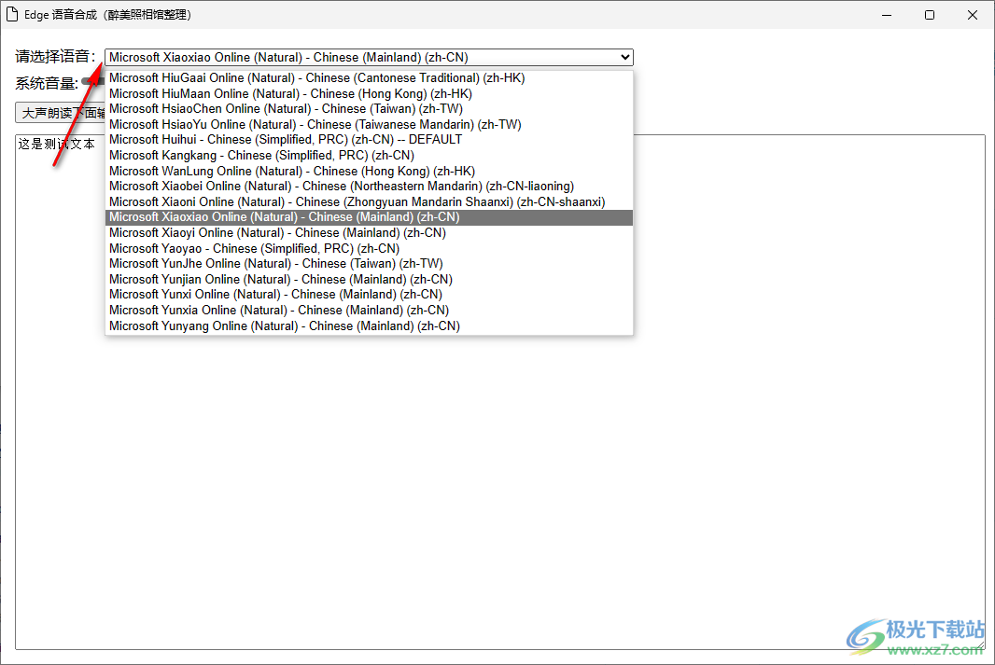Select Microsoft HsiaoYu Taiwanese Mandarin voice
This screenshot has height=665, width=995.
pos(369,124)
